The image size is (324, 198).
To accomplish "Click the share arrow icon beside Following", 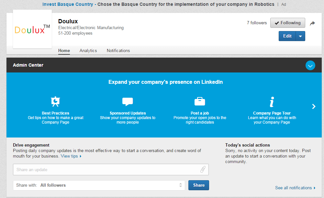I will [x=312, y=23].
